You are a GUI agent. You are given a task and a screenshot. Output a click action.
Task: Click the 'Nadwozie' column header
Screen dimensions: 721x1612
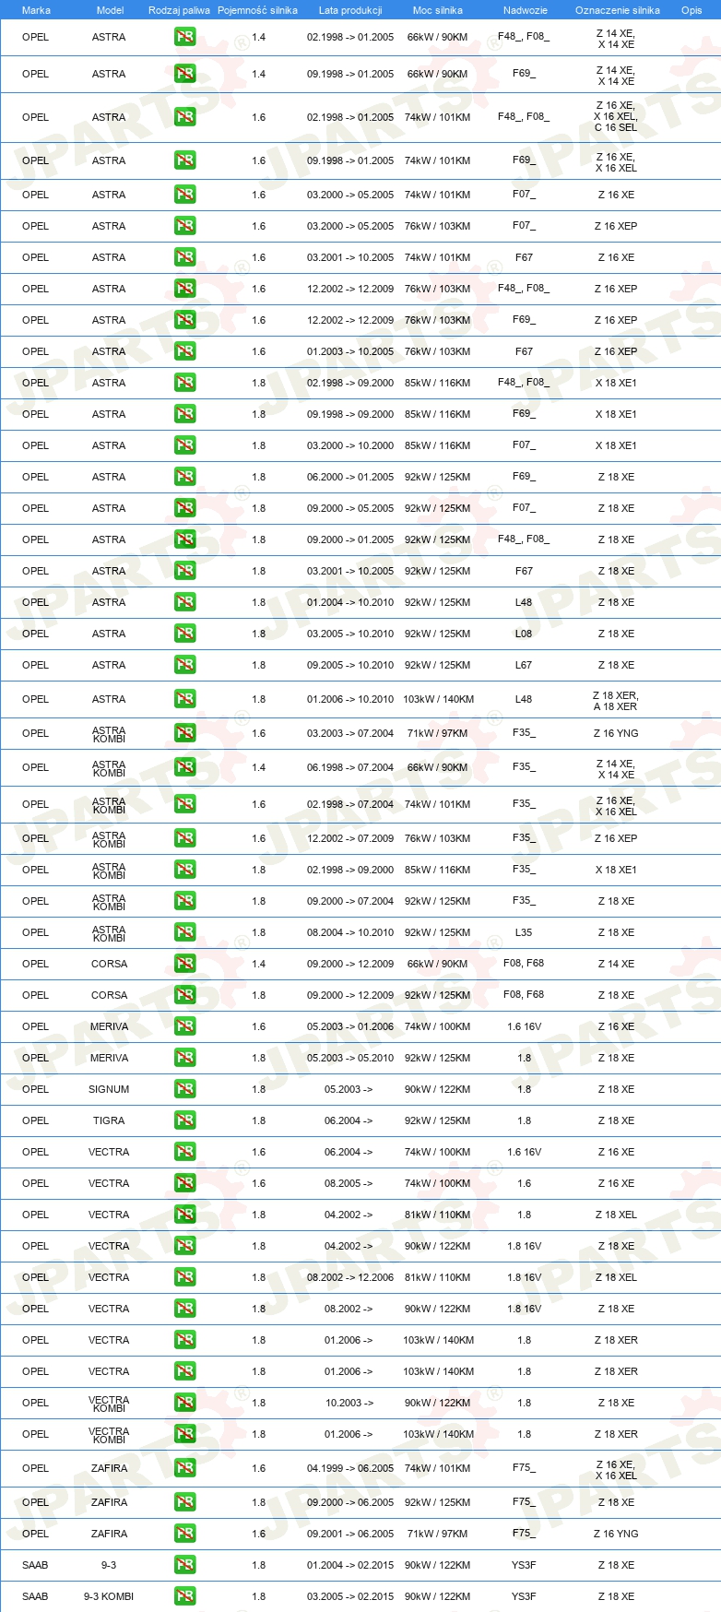(x=526, y=10)
